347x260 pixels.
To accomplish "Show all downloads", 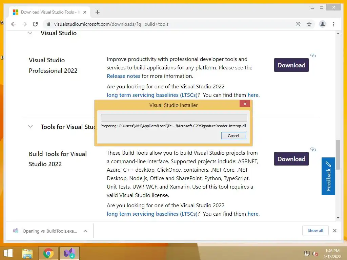I will pos(315,231).
